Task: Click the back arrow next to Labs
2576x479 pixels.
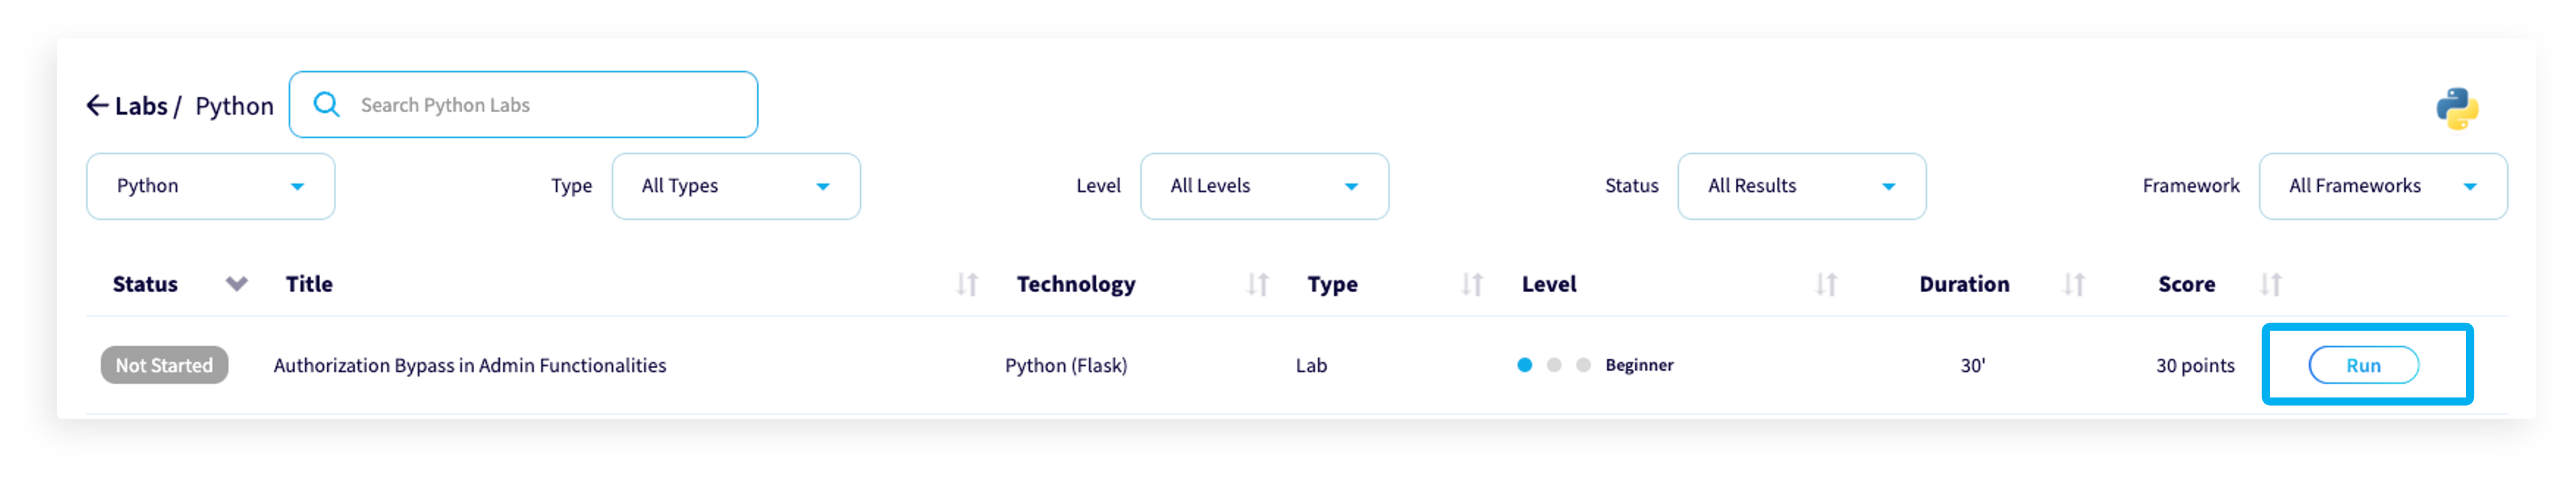Action: point(97,105)
